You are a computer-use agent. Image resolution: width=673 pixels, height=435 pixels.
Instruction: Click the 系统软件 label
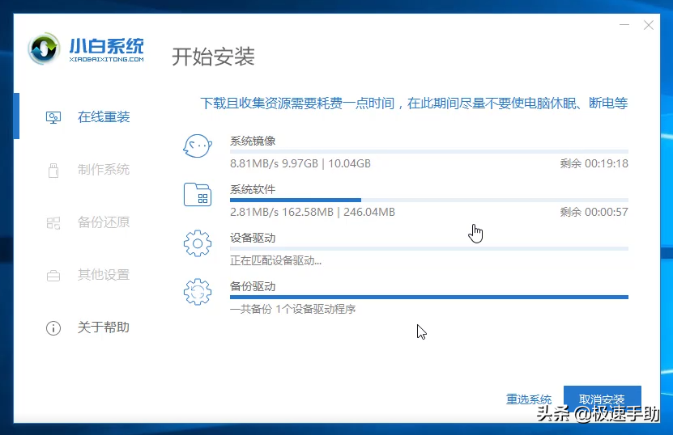click(253, 189)
